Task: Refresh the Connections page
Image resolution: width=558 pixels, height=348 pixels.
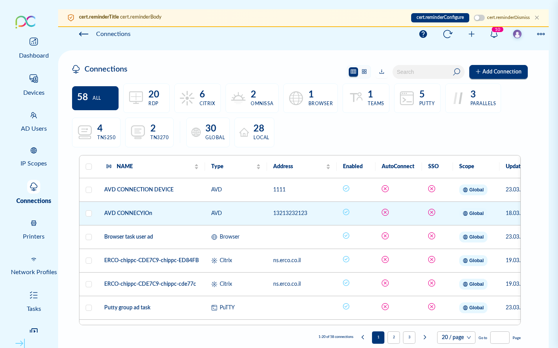Action: (448, 34)
